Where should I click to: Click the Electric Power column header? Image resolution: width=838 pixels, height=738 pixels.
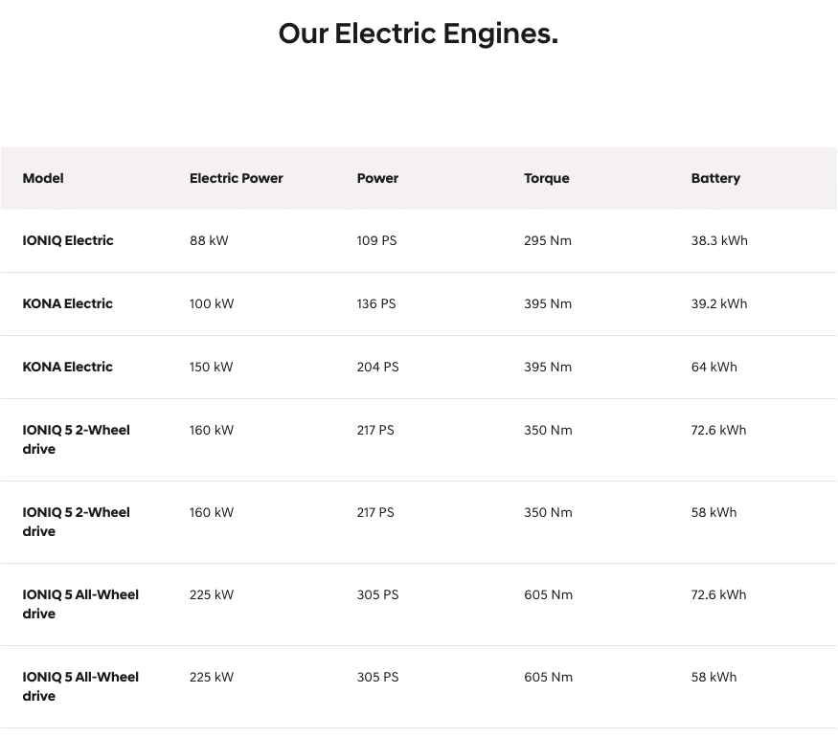click(237, 178)
